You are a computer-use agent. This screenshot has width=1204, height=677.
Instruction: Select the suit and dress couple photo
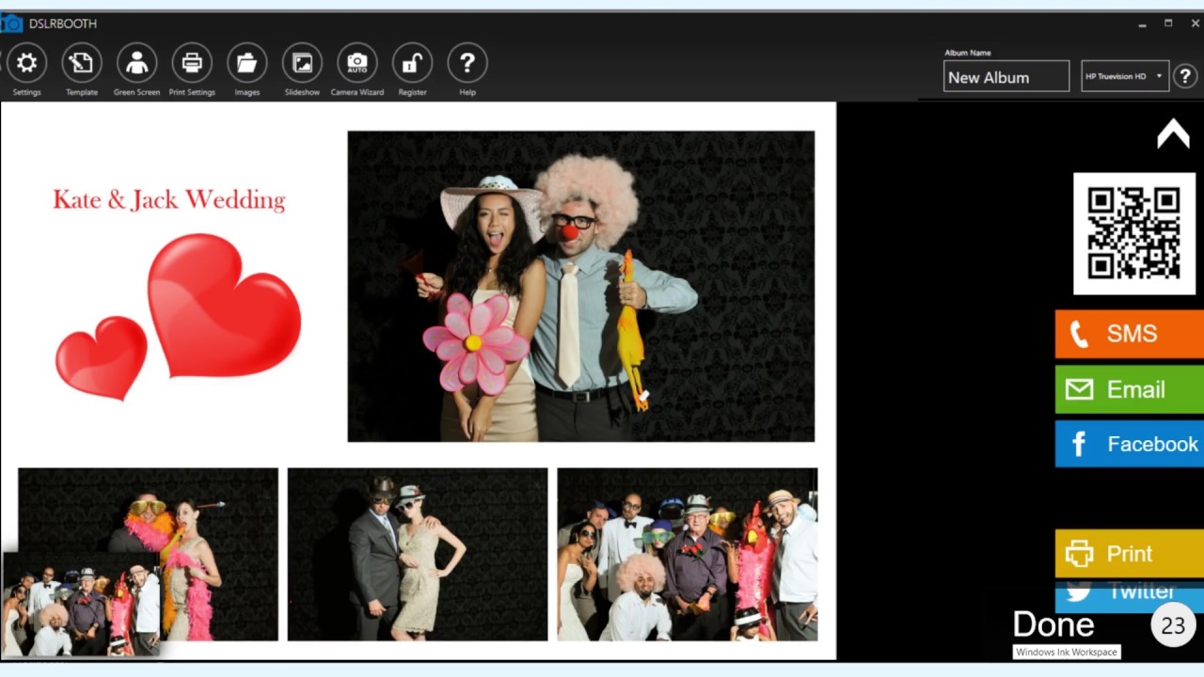click(418, 555)
